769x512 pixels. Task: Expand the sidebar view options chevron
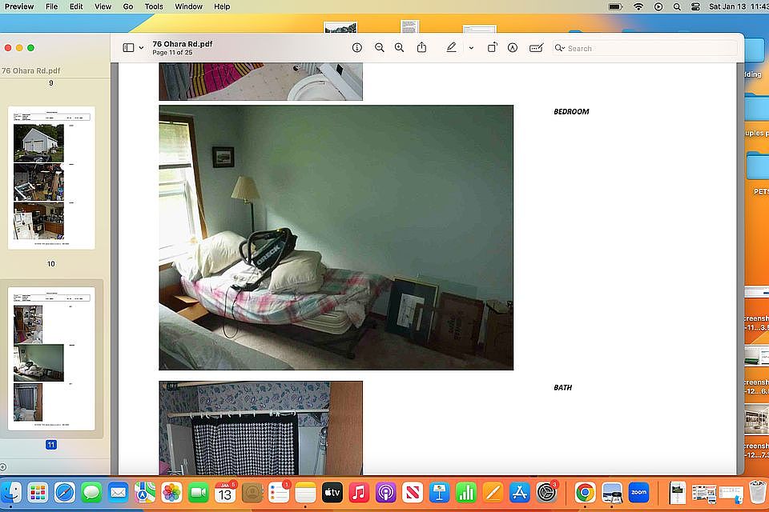pos(142,48)
